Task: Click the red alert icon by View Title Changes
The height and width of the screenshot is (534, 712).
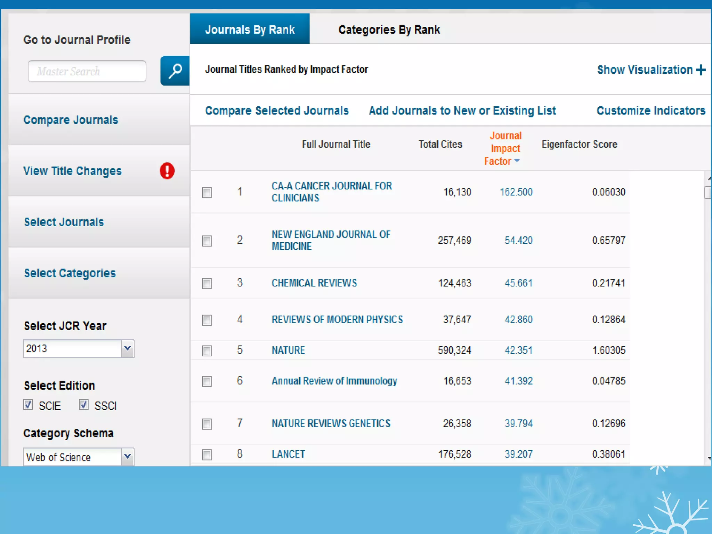Action: [167, 171]
